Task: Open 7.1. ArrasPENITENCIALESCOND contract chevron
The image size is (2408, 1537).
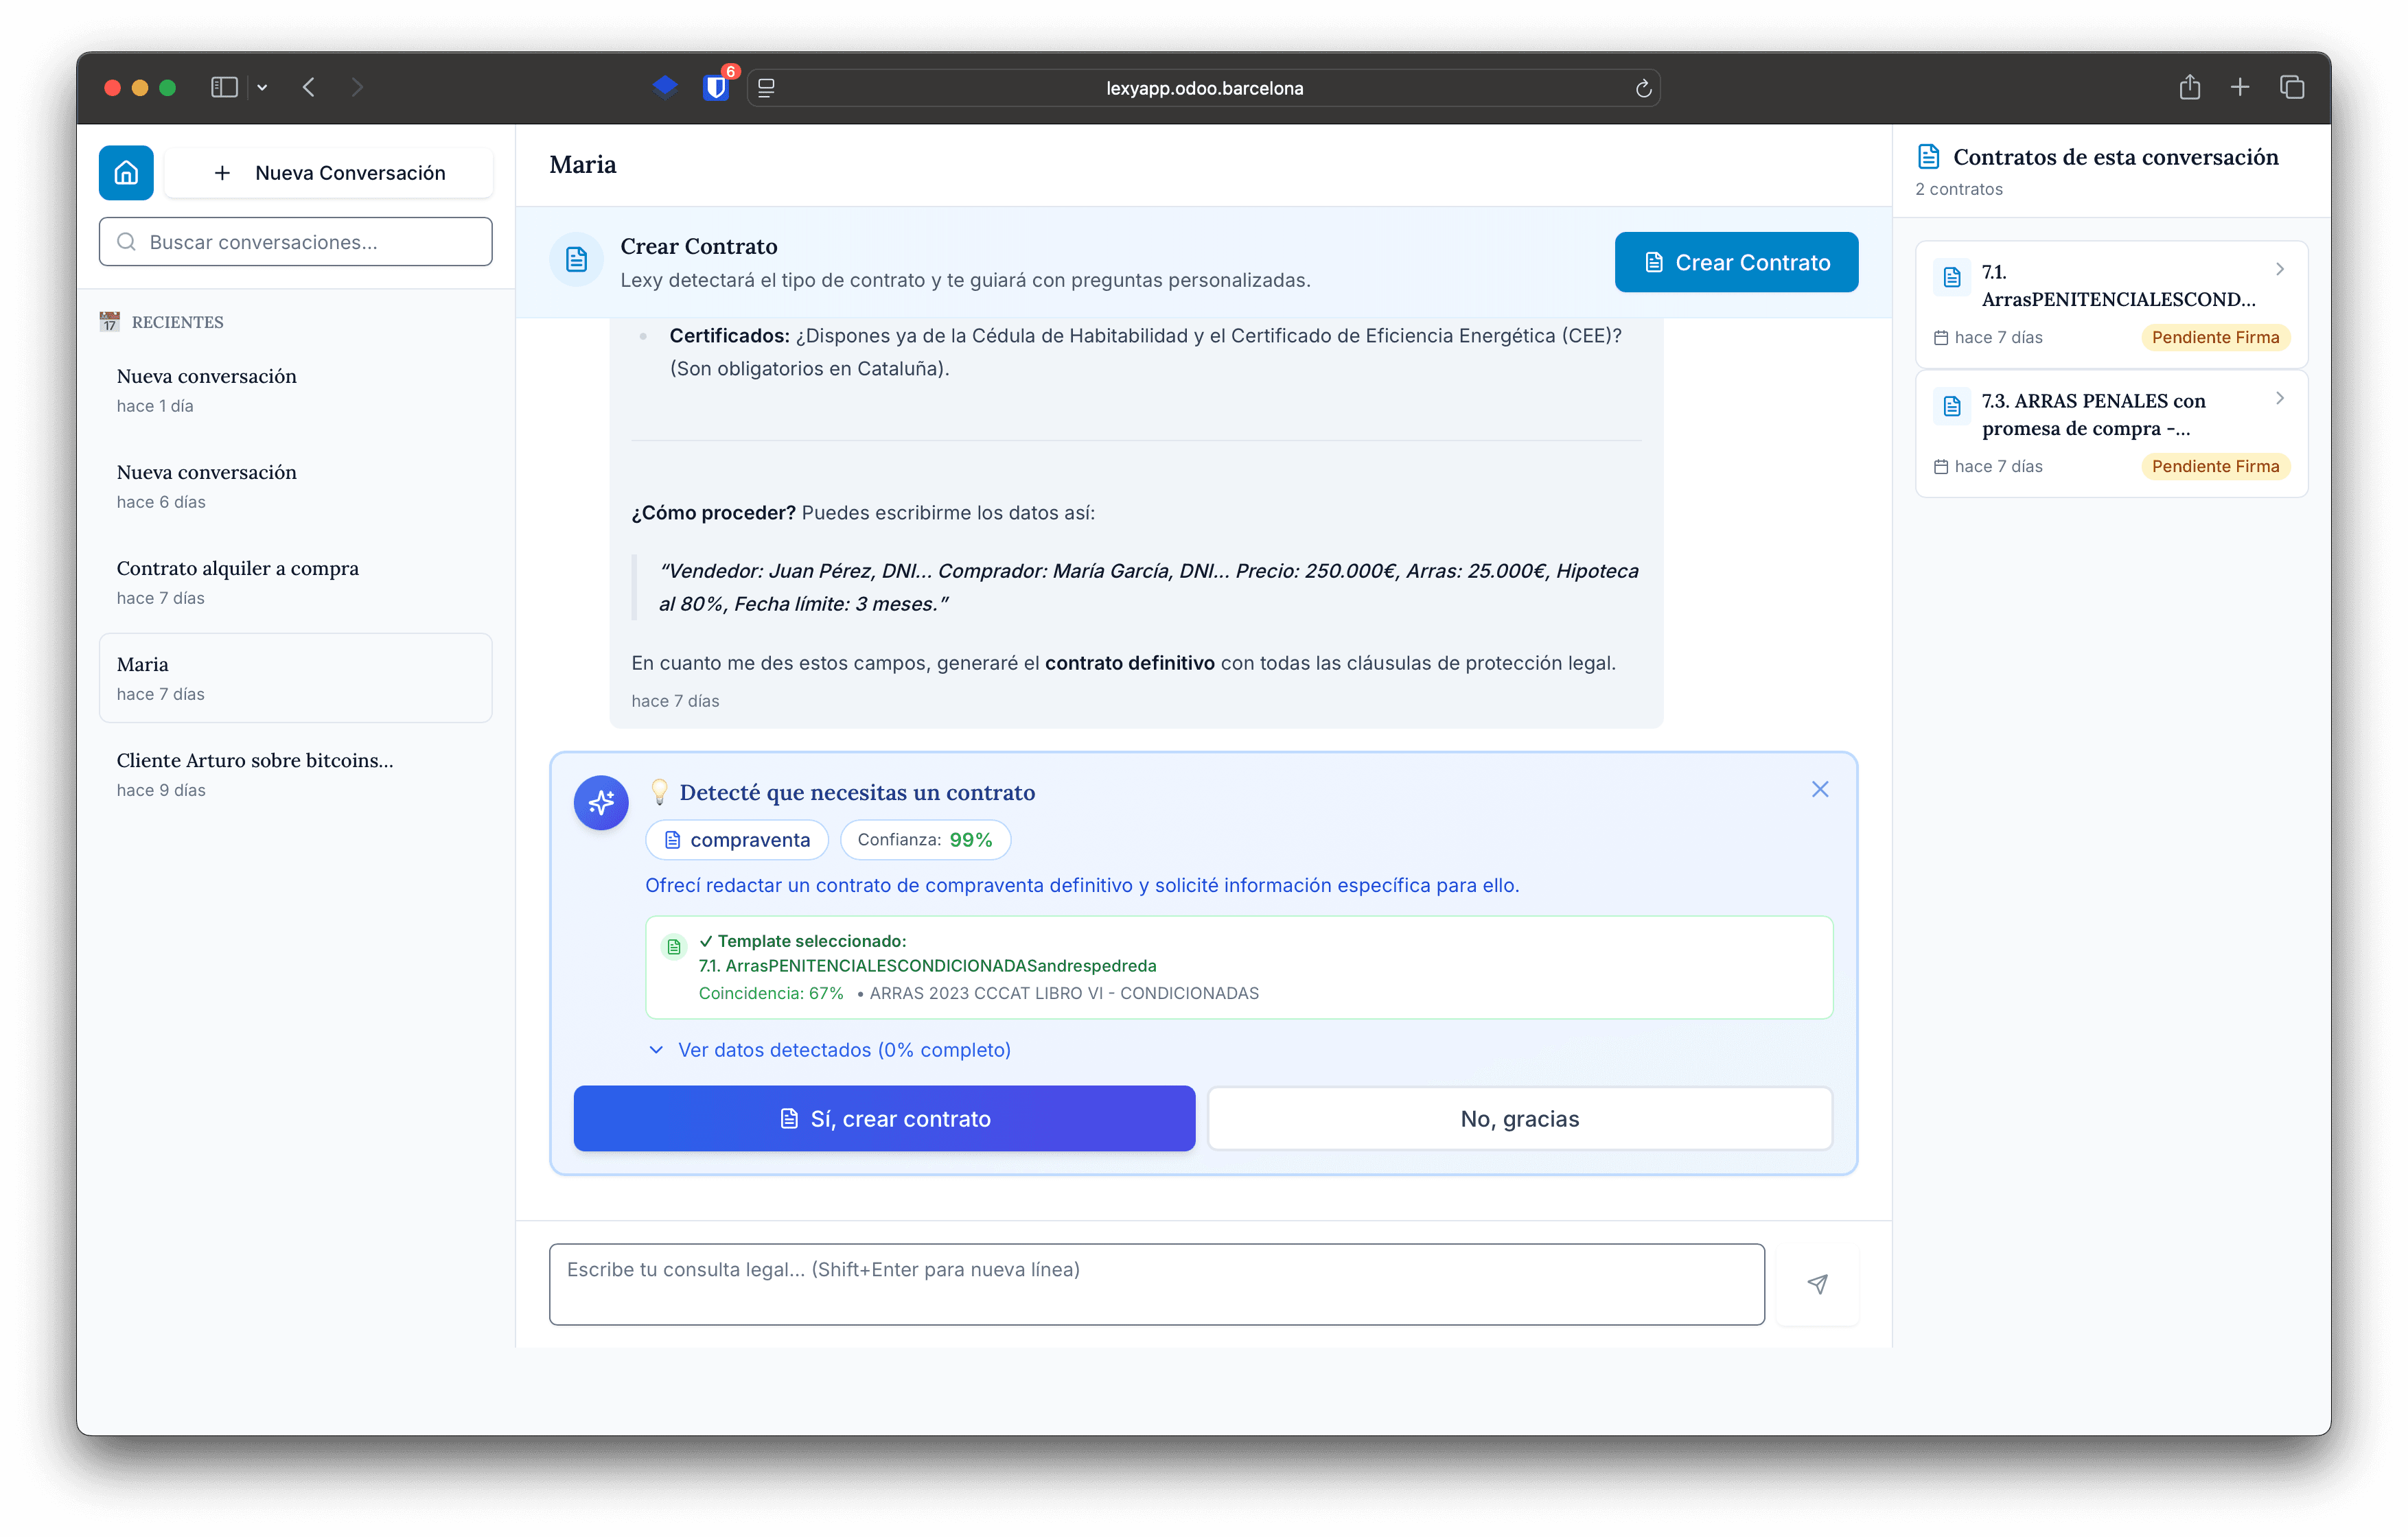Action: [2280, 269]
